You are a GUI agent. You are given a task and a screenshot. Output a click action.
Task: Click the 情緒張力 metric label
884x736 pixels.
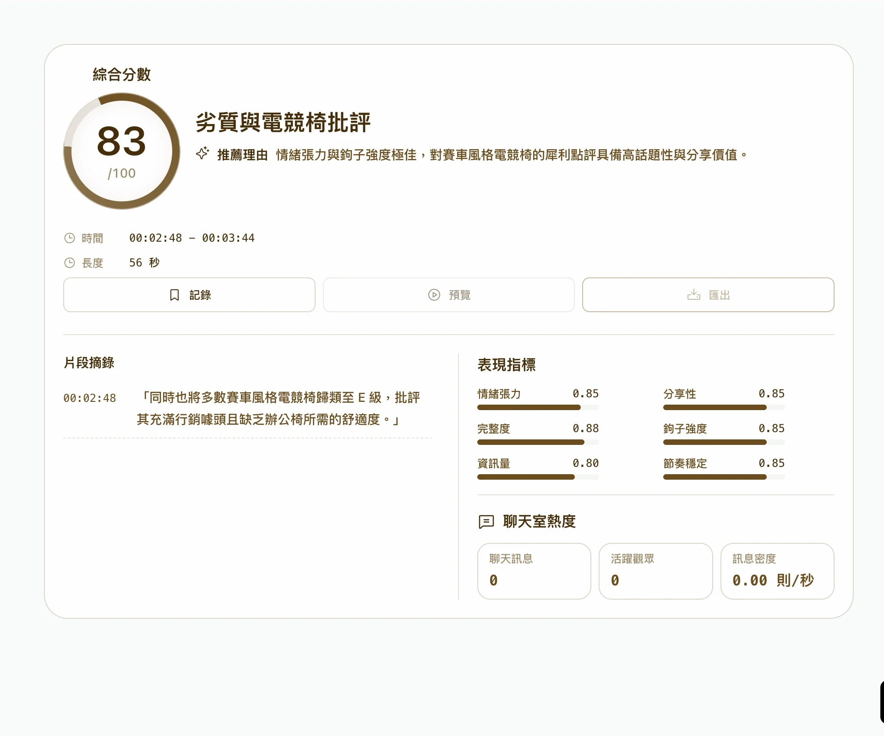point(499,394)
